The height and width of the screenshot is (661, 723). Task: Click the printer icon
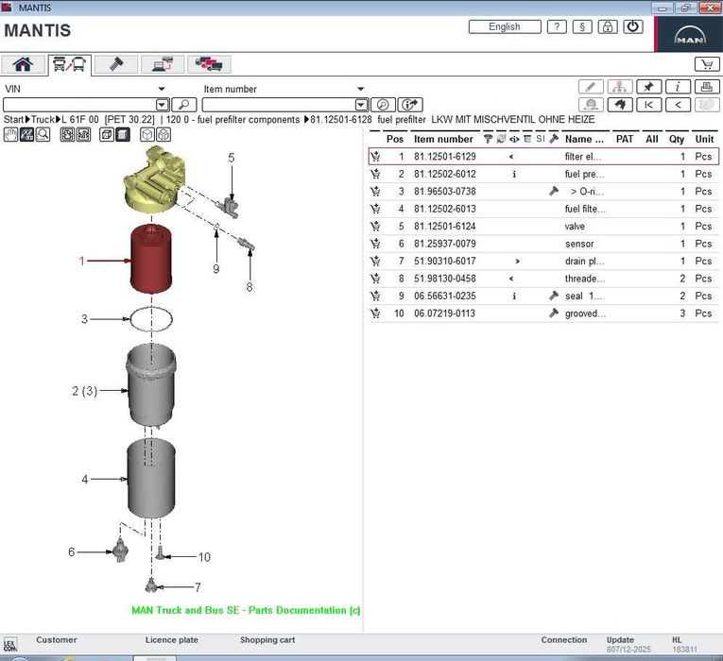706,87
